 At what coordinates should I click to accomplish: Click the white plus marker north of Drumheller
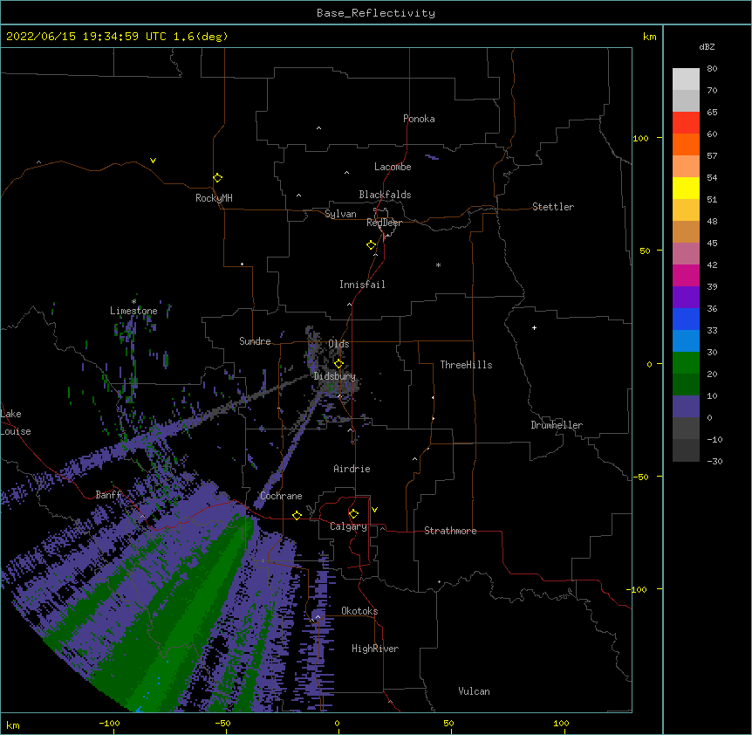pos(534,327)
